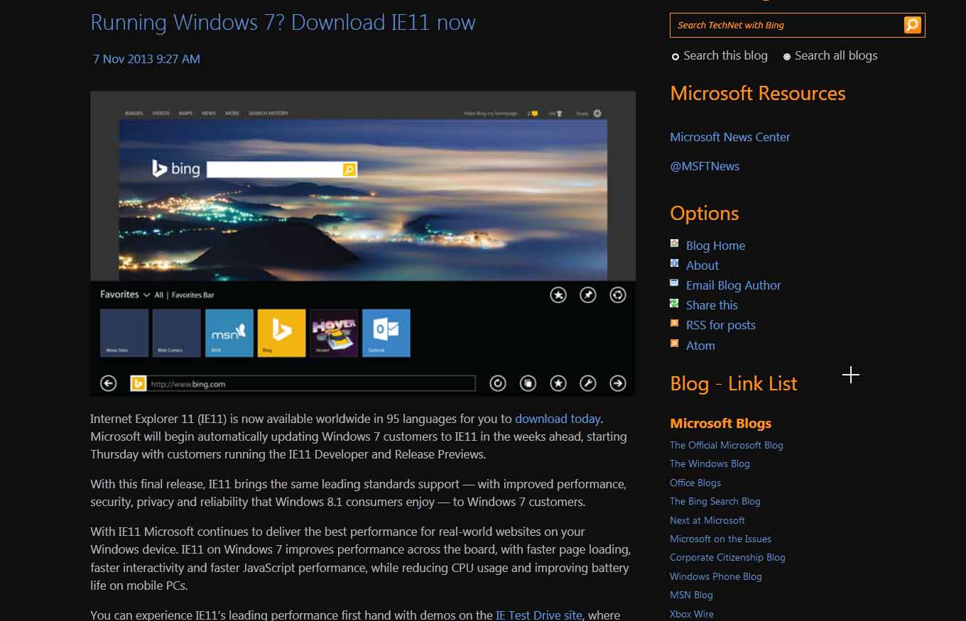Click the back arrow in the IE11 screenshot

(108, 383)
